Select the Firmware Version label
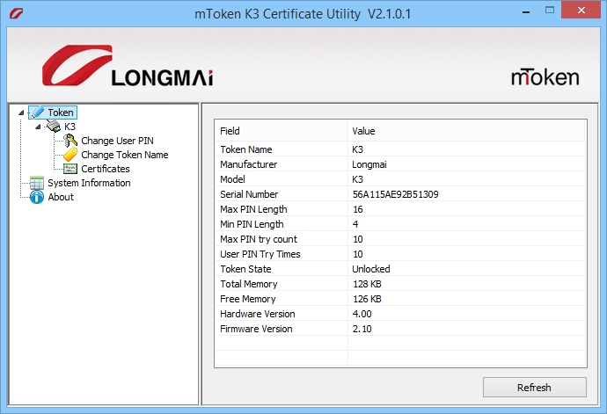607x414 pixels. 256,329
